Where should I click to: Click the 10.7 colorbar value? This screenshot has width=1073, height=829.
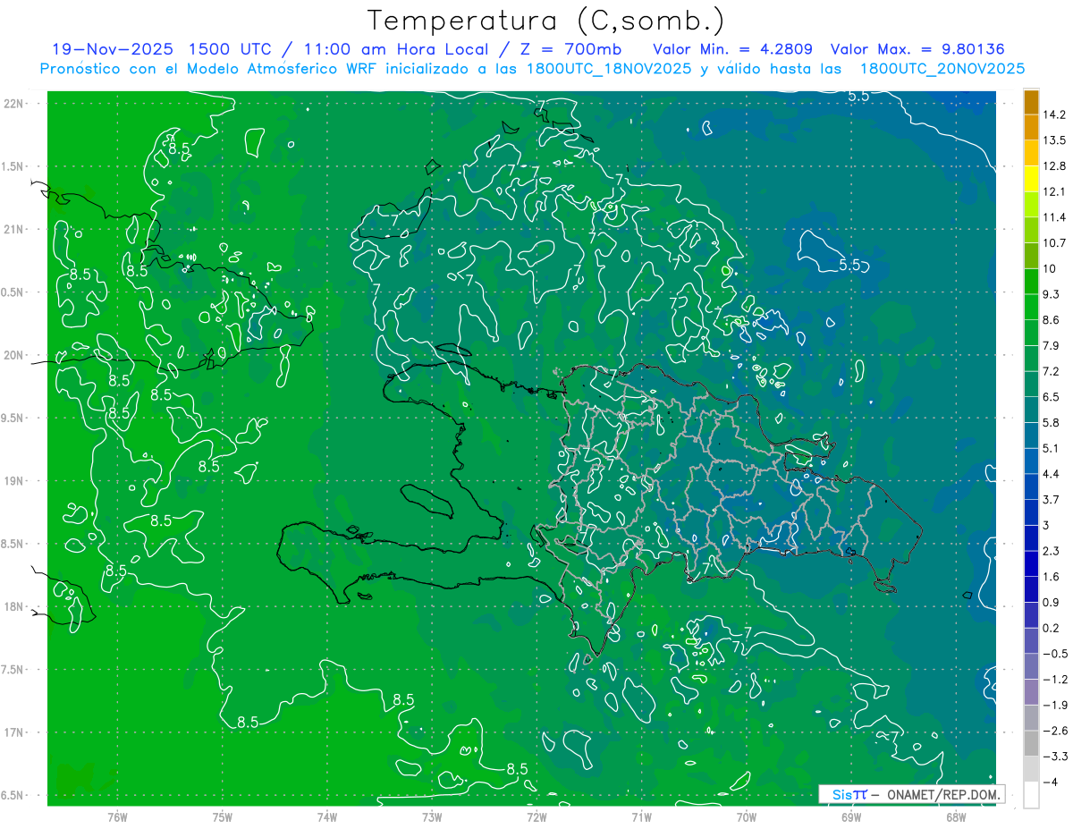pos(1053,243)
